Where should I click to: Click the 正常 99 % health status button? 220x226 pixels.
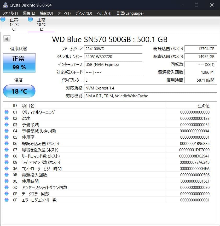(19, 63)
